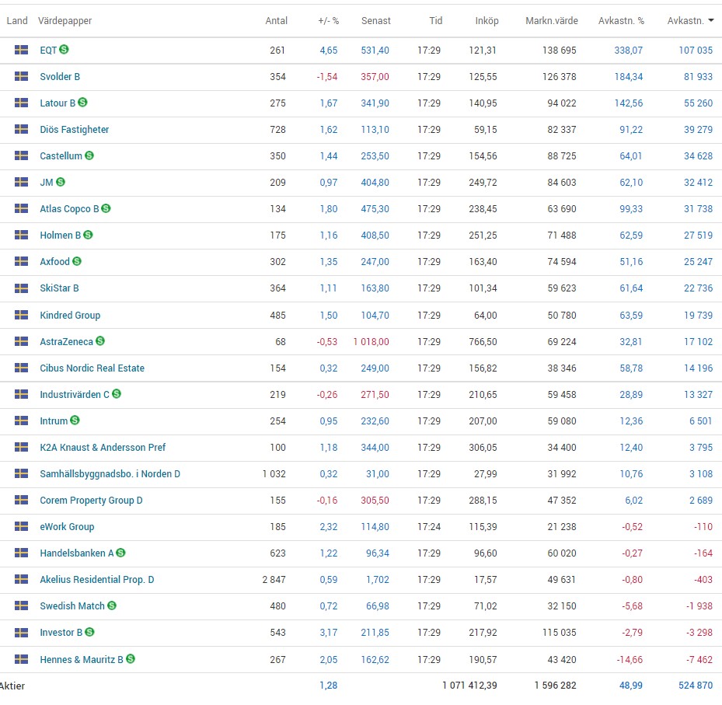Click the green S icon beside AstraZeneca
The image size is (722, 705).
[x=100, y=341]
